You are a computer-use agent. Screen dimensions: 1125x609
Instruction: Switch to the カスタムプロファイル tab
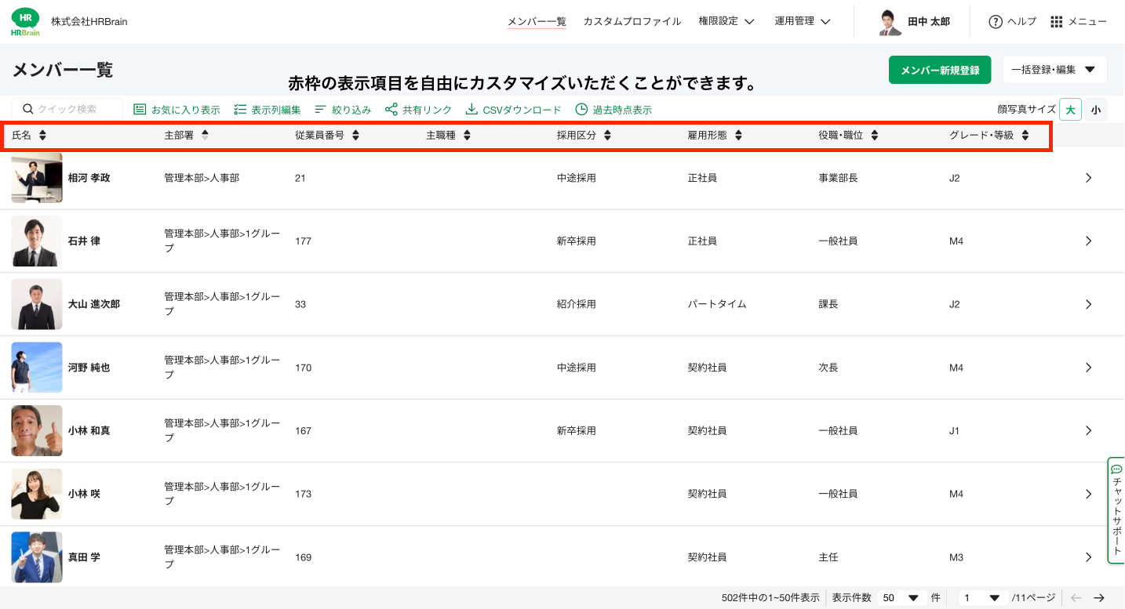(632, 22)
